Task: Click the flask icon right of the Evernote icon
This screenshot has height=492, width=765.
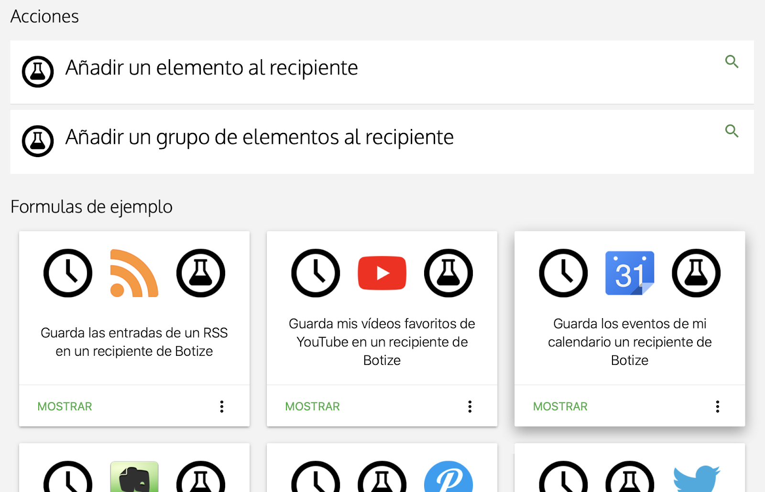Action: 201,477
